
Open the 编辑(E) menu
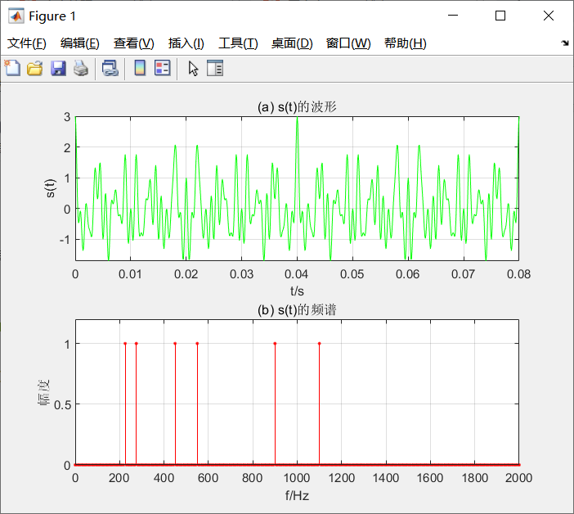click(x=80, y=43)
